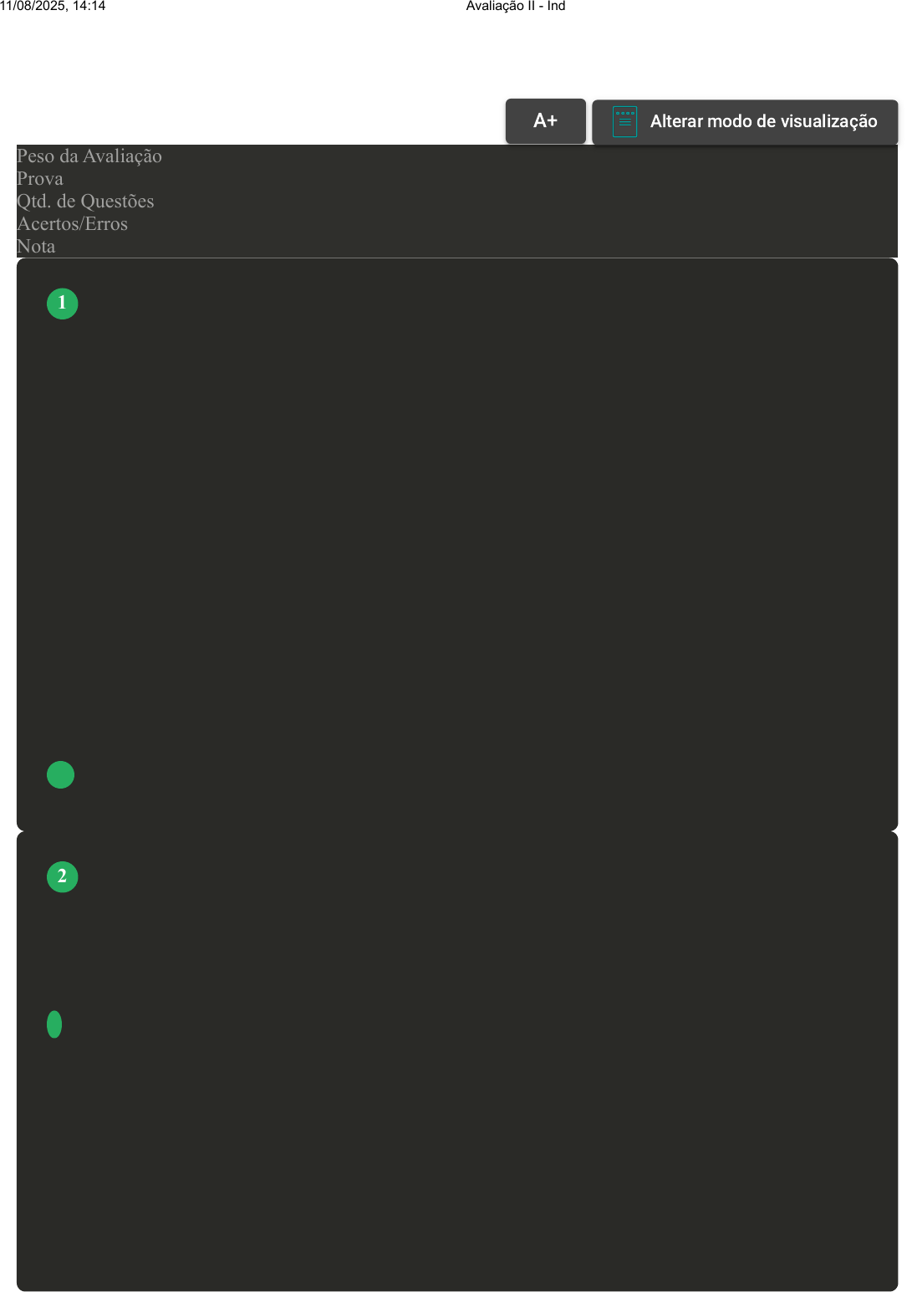
Task: Click the document icon in view mode button
Action: [x=624, y=121]
